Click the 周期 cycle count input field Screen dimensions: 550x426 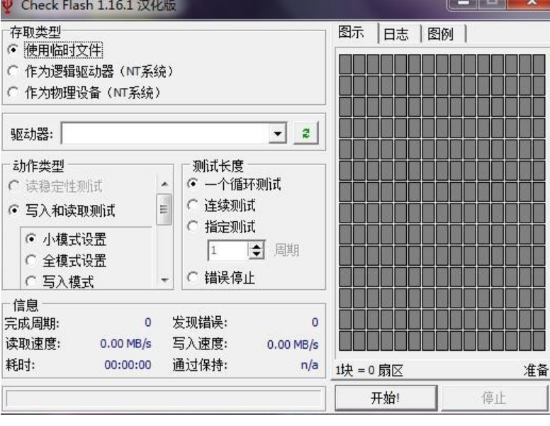[x=227, y=250]
